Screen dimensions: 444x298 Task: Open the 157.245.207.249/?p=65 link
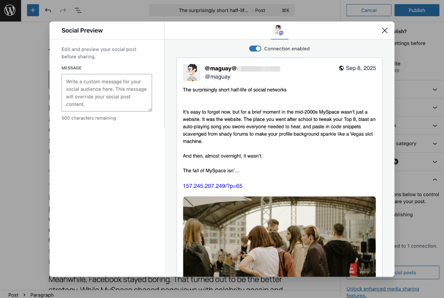point(212,186)
